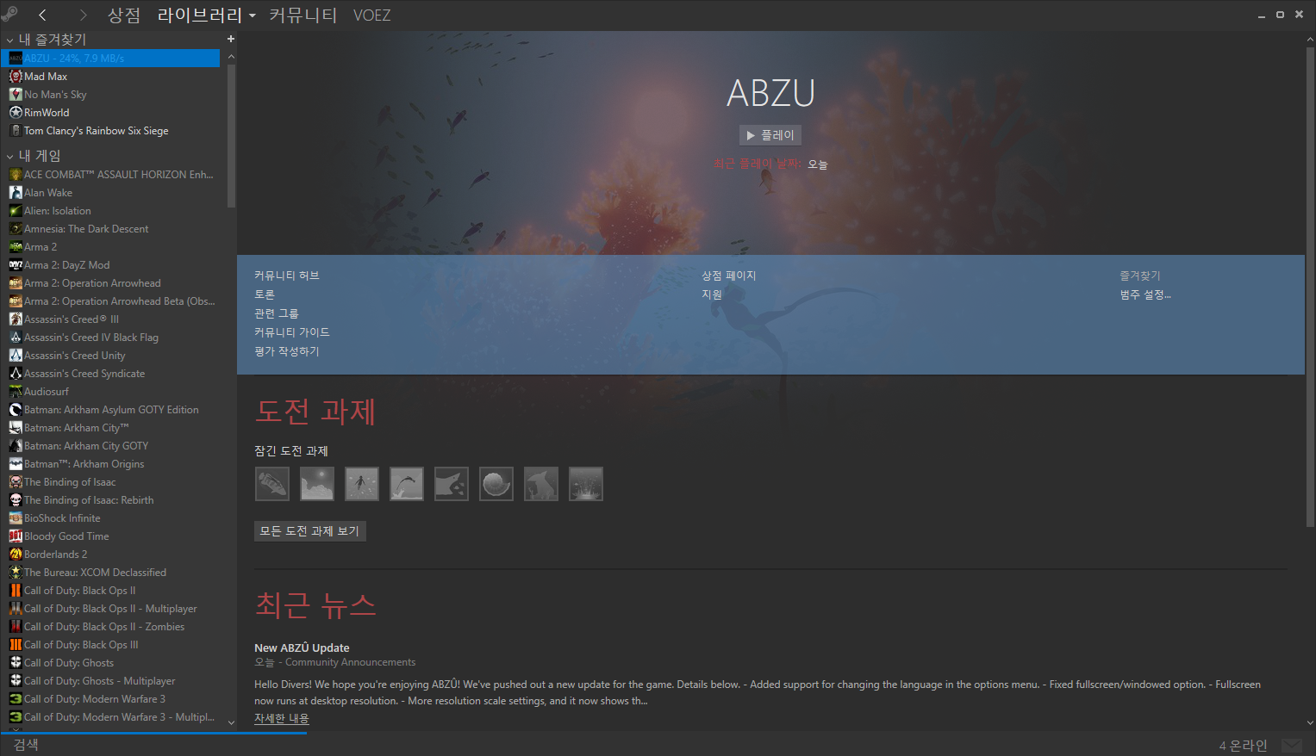Click the game list scroll-up arrow

231,56
